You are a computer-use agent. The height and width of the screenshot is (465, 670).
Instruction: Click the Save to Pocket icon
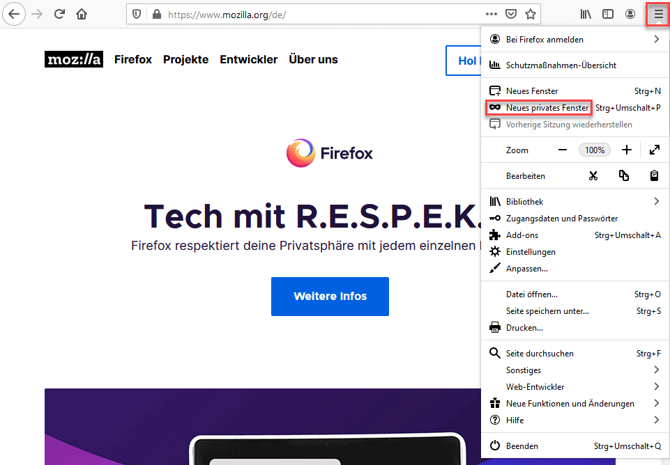(511, 14)
